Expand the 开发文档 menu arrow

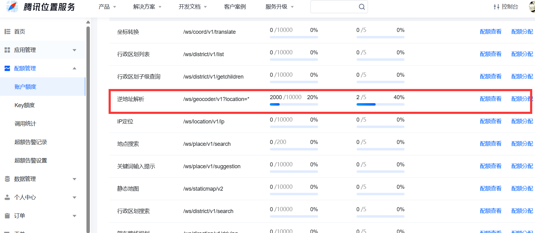[206, 7]
